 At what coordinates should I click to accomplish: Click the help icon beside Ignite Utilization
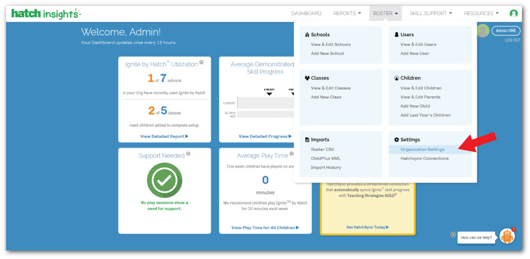coord(202,62)
